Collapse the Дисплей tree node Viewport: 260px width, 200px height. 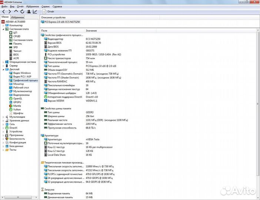[x=3, y=70]
